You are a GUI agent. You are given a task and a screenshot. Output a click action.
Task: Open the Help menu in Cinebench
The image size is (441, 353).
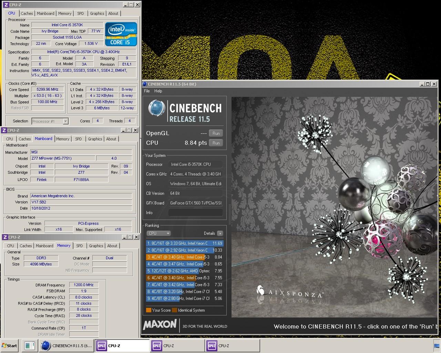point(158,91)
